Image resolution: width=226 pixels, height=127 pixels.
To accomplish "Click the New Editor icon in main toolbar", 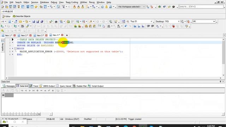I will pyautogui.click(x=2, y=7).
